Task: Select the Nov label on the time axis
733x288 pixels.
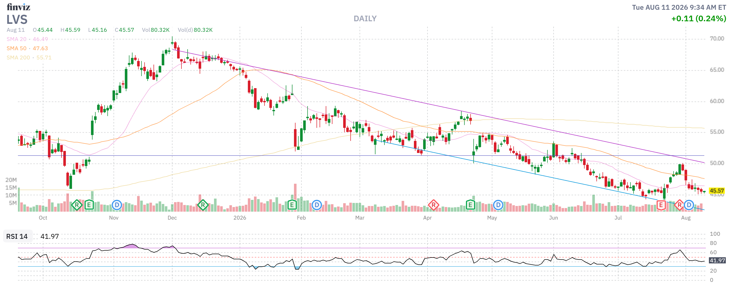Action: tap(114, 218)
